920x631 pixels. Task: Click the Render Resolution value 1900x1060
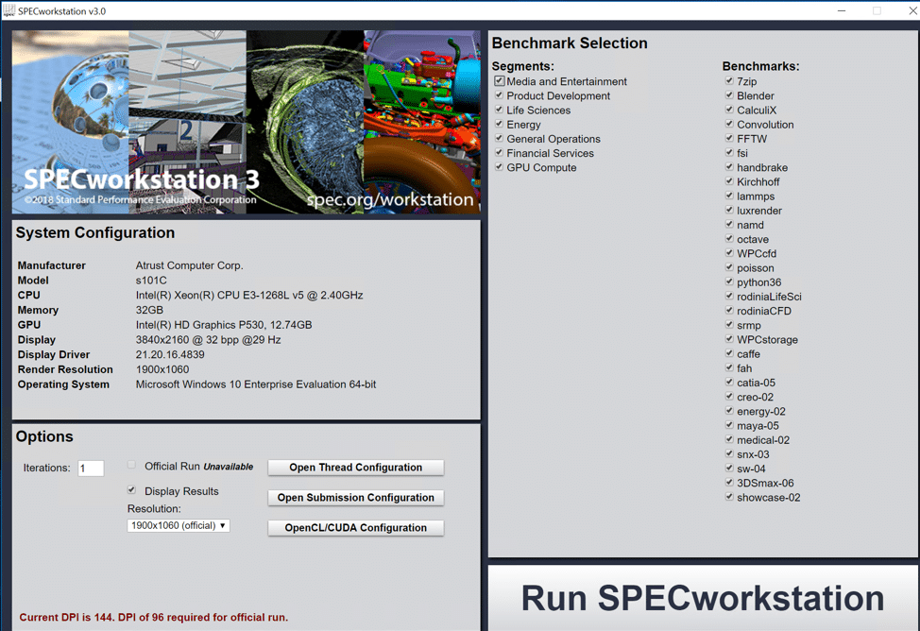coord(162,369)
